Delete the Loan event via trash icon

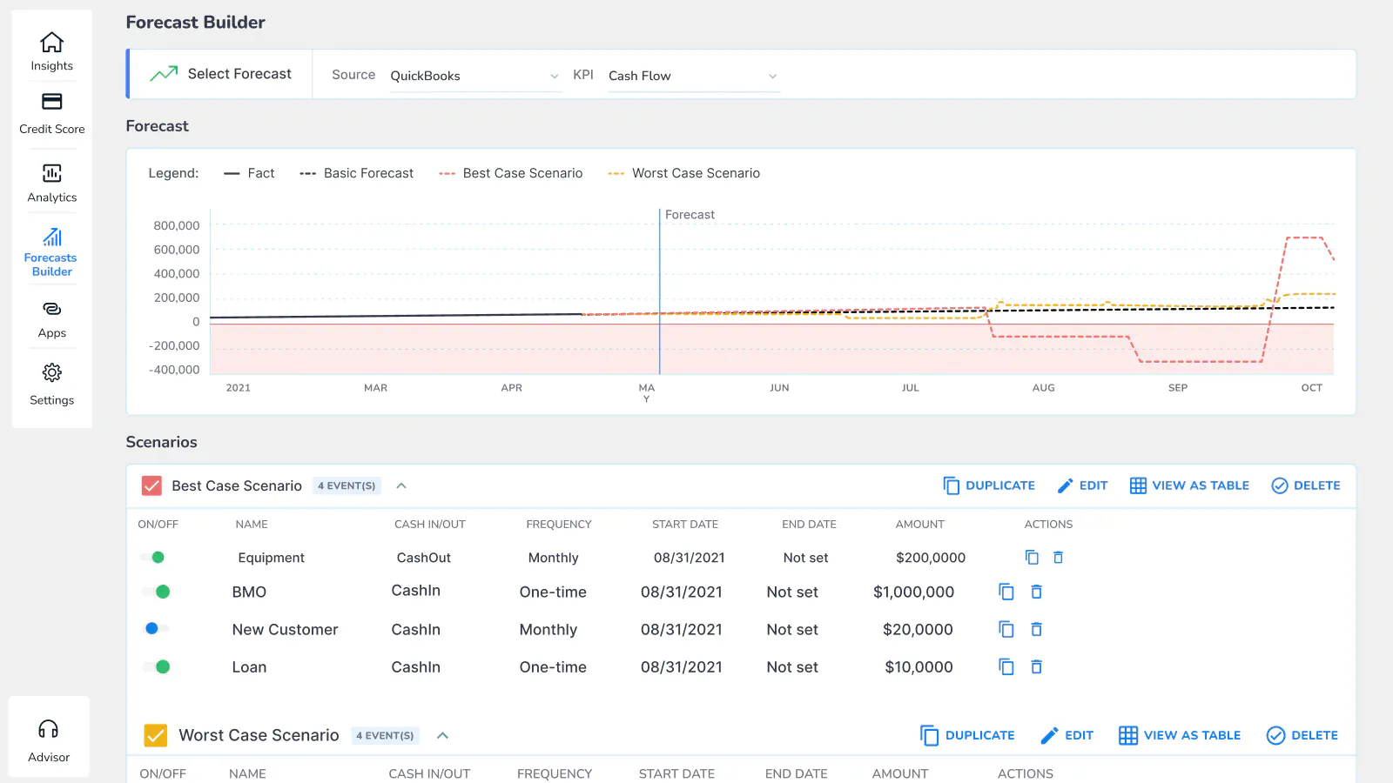point(1036,667)
